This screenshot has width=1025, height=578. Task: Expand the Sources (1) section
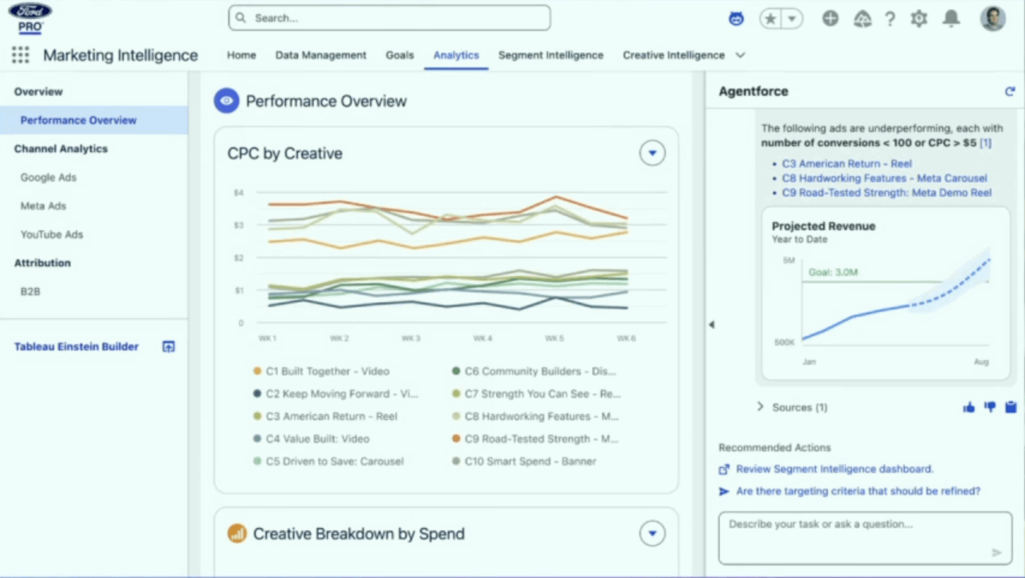tap(793, 407)
